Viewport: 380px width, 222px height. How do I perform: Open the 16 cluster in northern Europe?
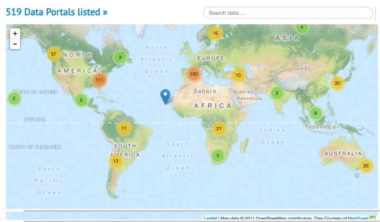[215, 33]
